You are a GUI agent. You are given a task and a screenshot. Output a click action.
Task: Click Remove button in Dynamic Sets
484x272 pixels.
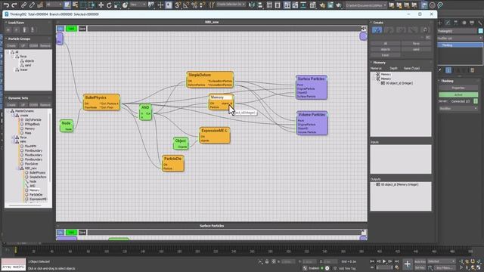(45, 105)
